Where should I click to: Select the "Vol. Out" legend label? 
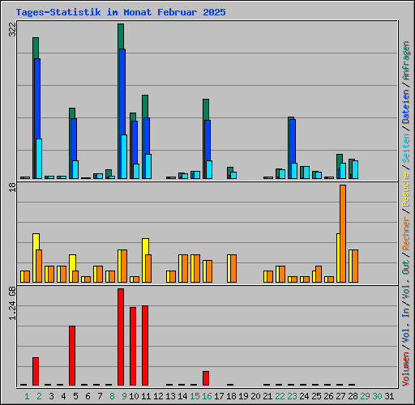[x=406, y=279]
